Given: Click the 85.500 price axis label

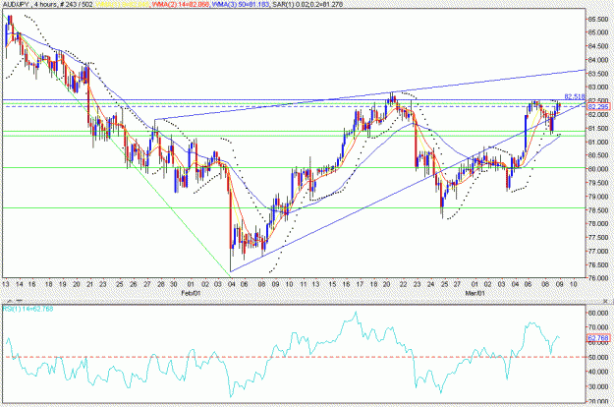Looking at the screenshot, I should [597, 19].
